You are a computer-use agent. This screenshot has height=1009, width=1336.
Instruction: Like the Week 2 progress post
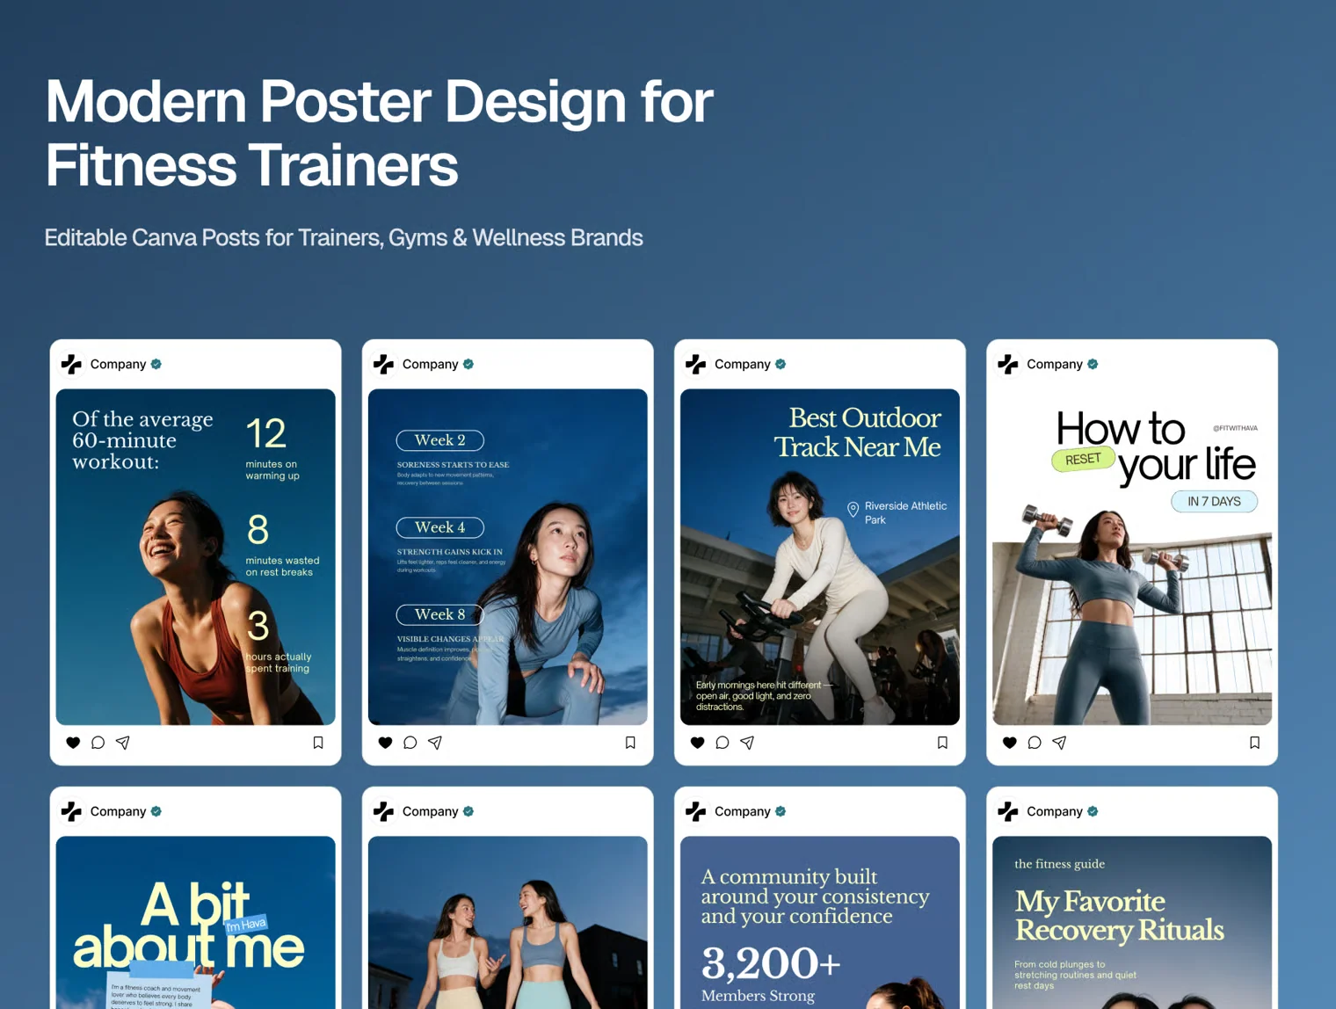(385, 743)
